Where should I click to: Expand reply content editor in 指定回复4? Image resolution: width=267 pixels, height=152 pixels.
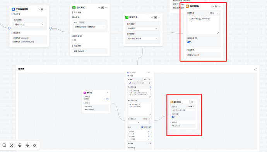coord(217,33)
